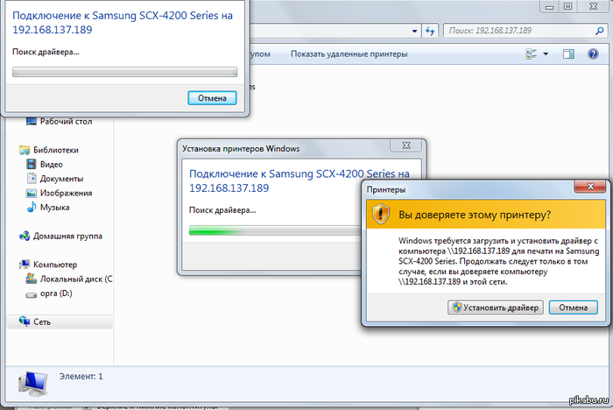Select Рабочий стол in navigation pane
The height and width of the screenshot is (410, 613).
[x=66, y=122]
